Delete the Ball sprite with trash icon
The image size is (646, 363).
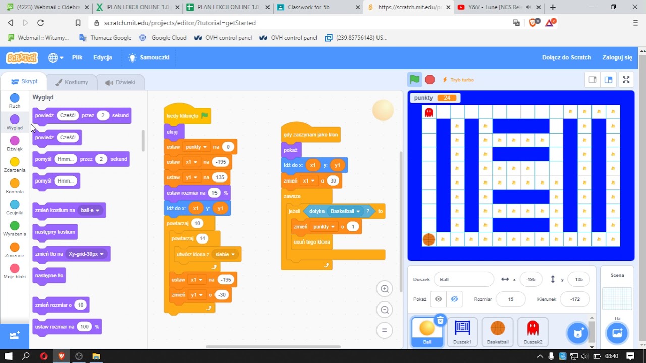[x=440, y=320]
